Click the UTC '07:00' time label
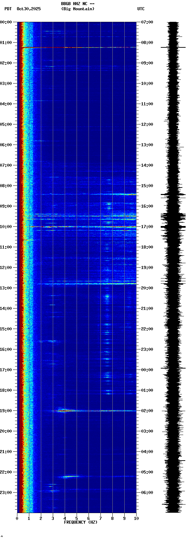The image size is (188, 540). pyautogui.click(x=147, y=22)
